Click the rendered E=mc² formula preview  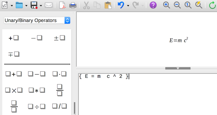(179, 40)
